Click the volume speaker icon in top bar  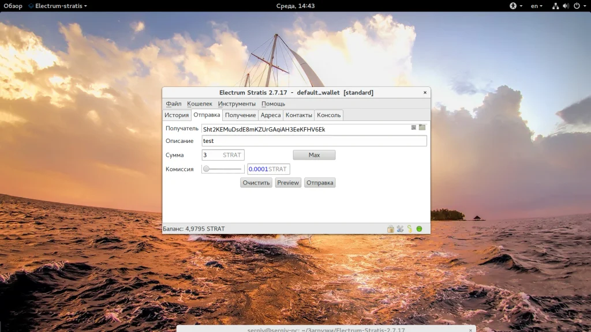tap(566, 6)
